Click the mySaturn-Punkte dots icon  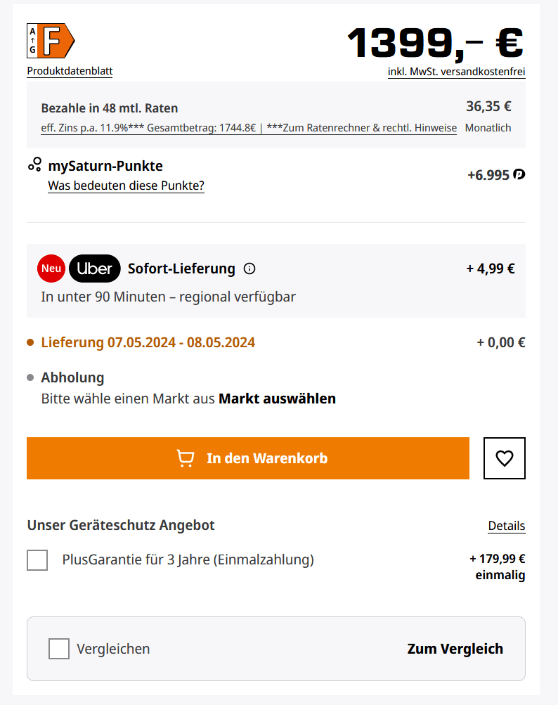tap(34, 165)
